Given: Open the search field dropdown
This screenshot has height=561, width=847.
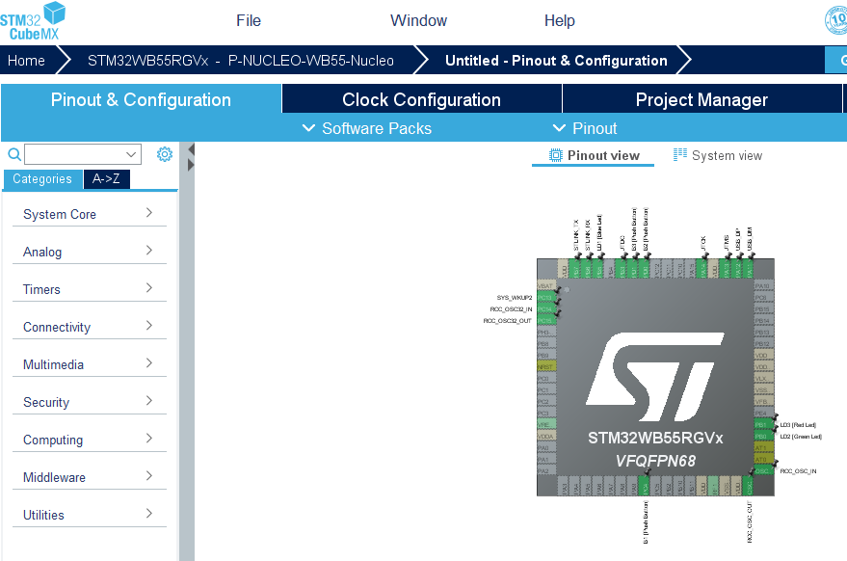Looking at the screenshot, I should [x=131, y=154].
